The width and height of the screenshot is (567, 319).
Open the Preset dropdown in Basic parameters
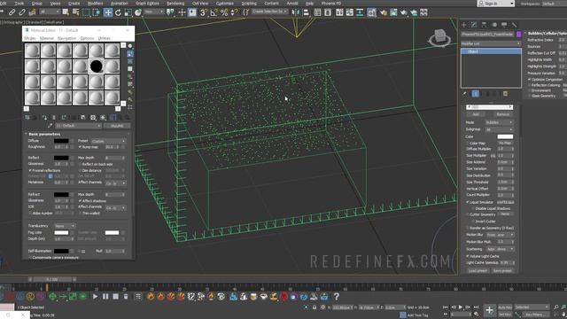(108, 141)
